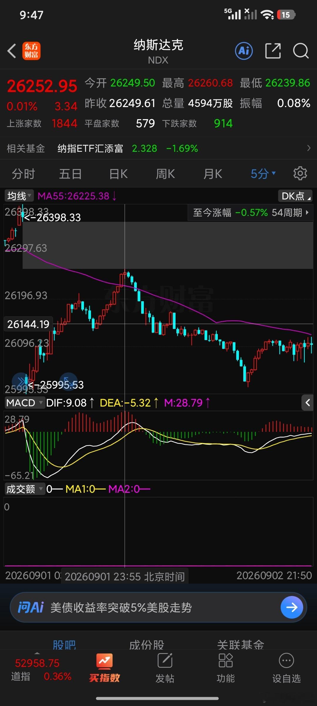
Task: Switch to 分时 chart tab
Action: [x=23, y=174]
